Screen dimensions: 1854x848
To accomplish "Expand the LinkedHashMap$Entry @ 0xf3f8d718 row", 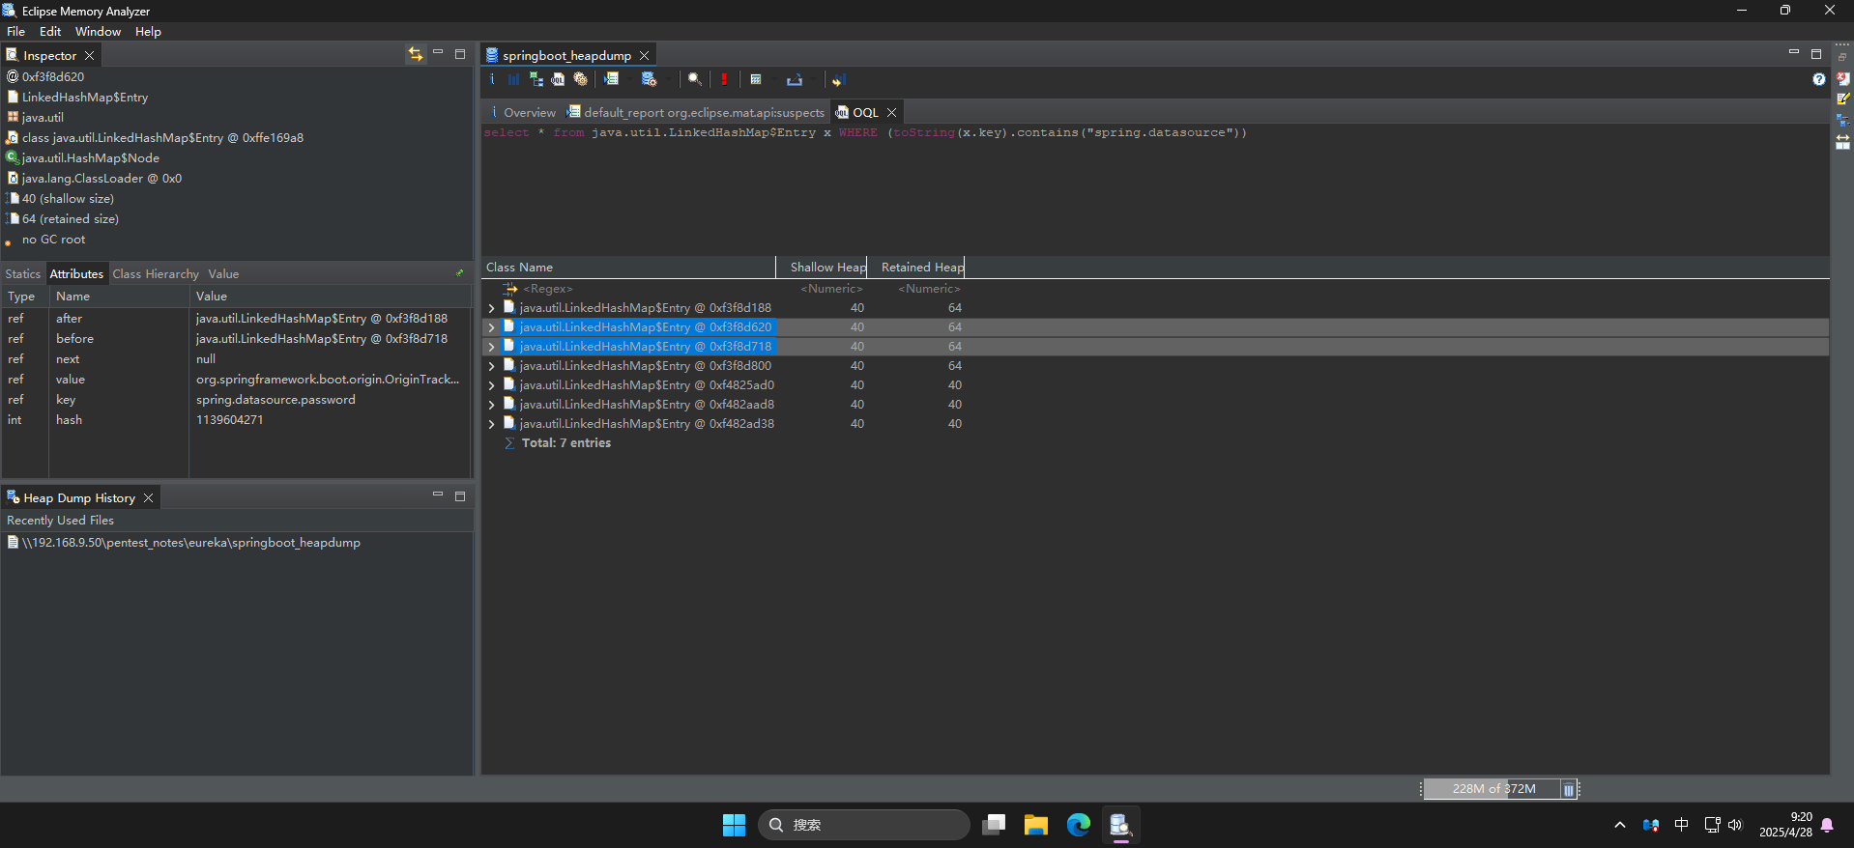I will click(491, 347).
